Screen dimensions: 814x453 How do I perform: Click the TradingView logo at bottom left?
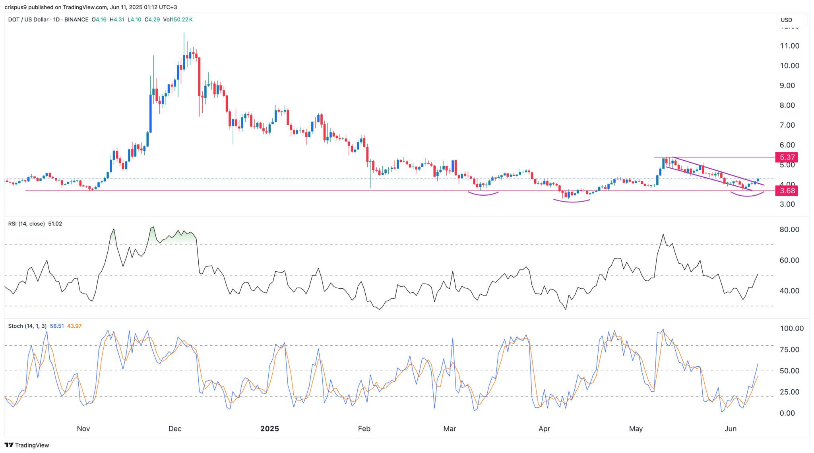click(x=27, y=445)
